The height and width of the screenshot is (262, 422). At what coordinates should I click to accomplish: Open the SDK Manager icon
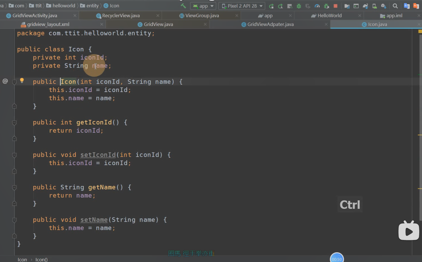pos(384,6)
